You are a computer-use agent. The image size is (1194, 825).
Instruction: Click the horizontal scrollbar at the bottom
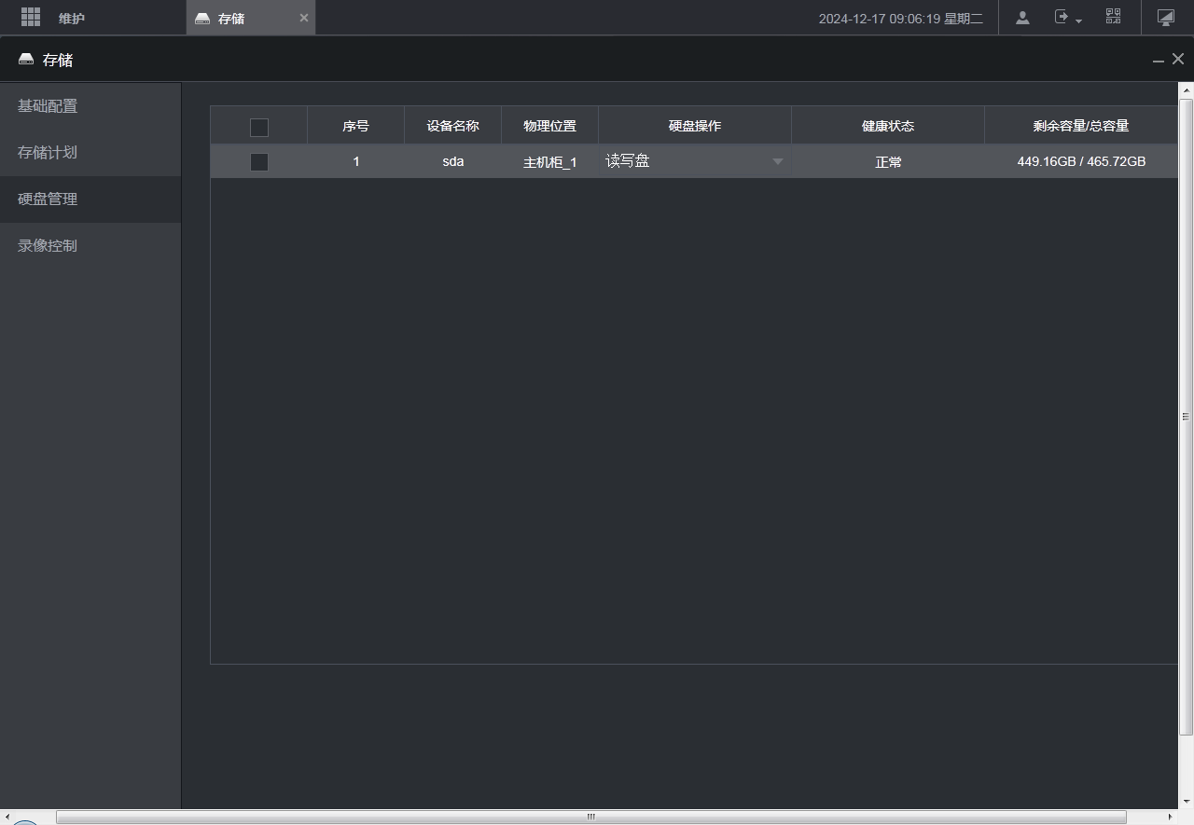click(590, 817)
